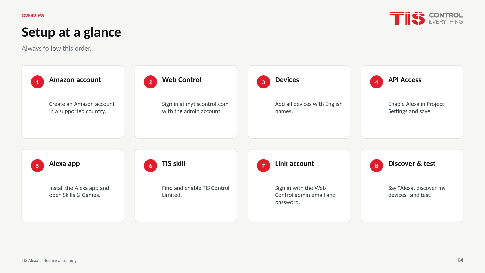
Task: Click the 'Setup at a glance' title
Action: (71, 32)
